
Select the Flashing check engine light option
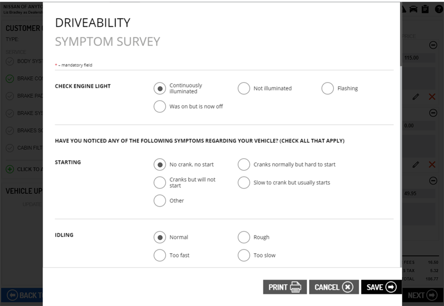tap(328, 88)
